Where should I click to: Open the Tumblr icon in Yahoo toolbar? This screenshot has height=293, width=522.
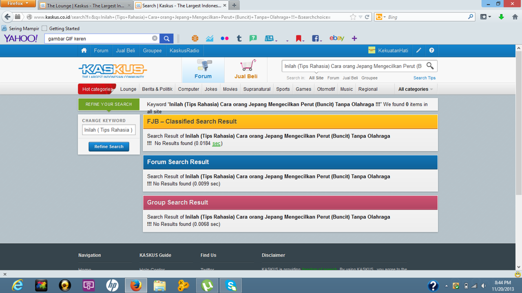(239, 38)
